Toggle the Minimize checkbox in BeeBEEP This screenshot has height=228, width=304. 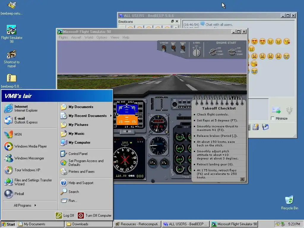click(x=273, y=118)
